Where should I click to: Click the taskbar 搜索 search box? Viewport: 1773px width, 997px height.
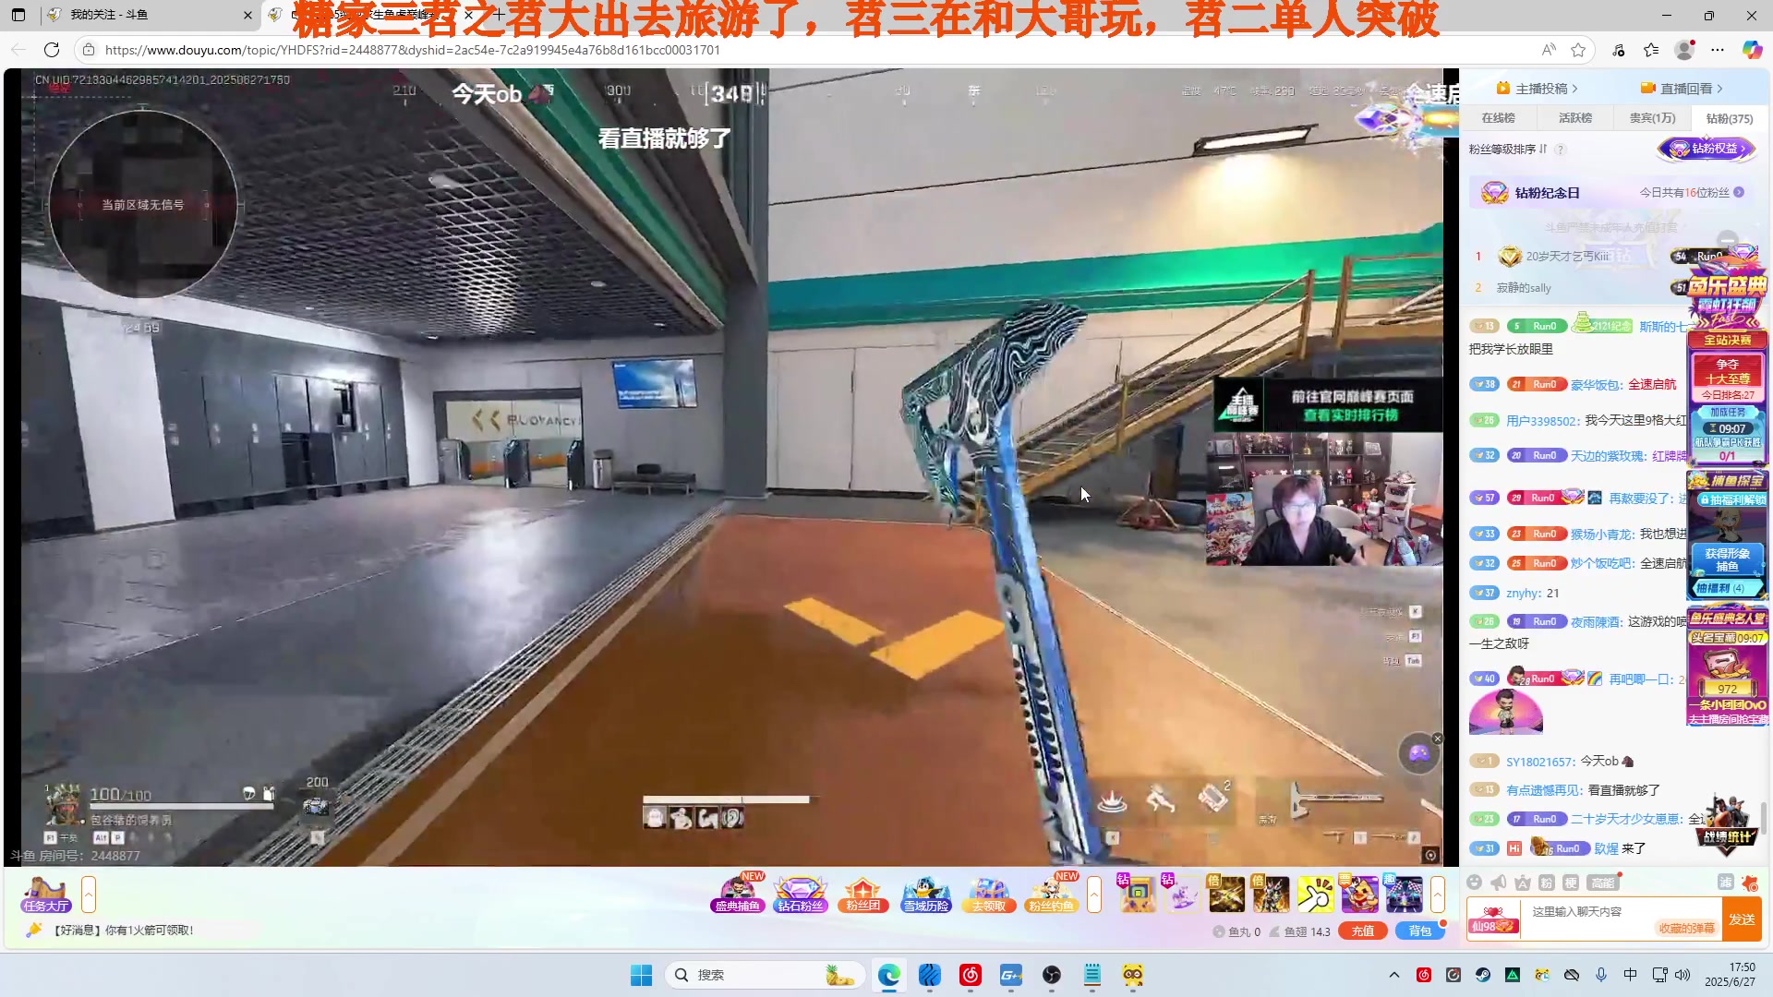[x=765, y=975]
